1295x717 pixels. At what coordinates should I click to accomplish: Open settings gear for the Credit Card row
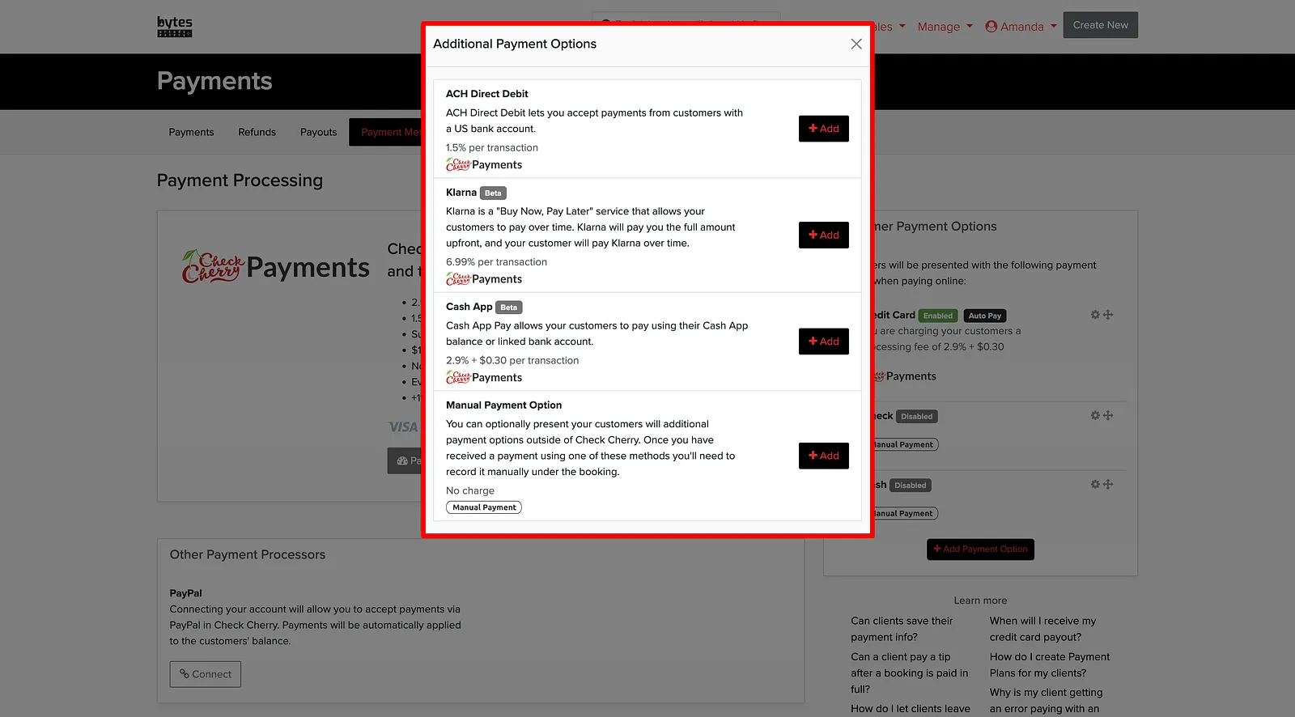[1095, 315]
